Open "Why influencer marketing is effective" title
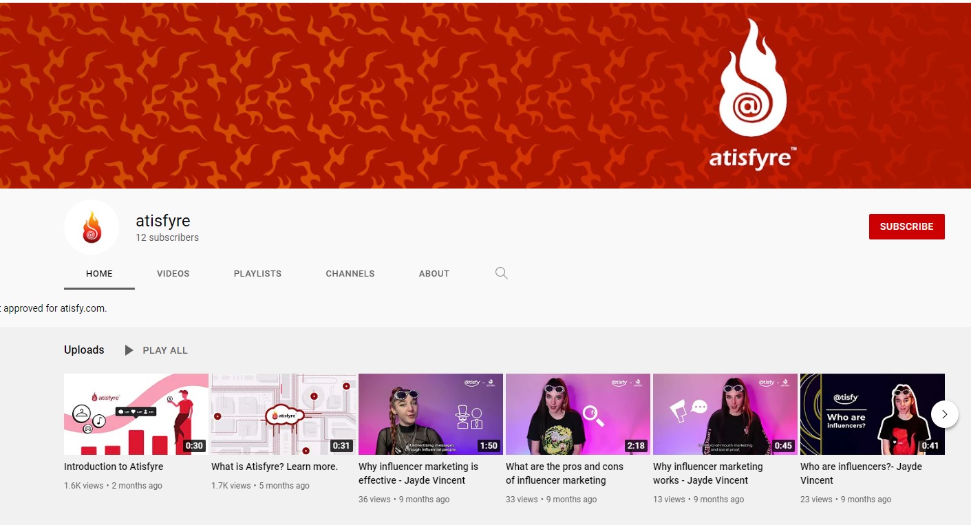Viewport: 971px width, 525px height. tap(418, 473)
